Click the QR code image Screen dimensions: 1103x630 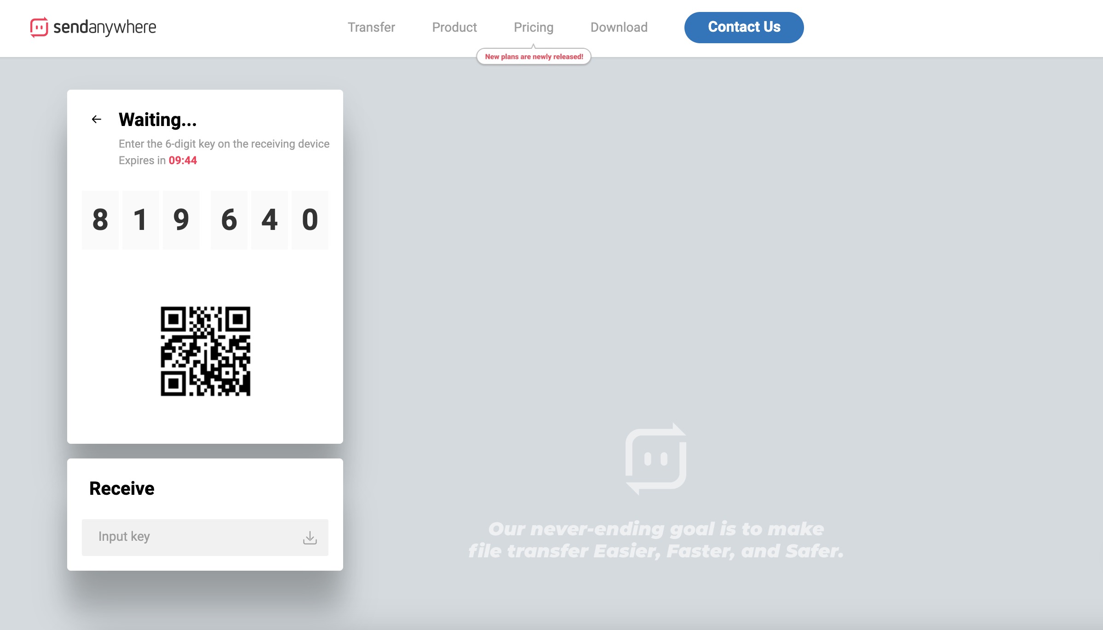pos(206,351)
